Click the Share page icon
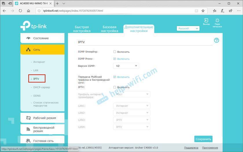 pyautogui.click(x=231, y=11)
